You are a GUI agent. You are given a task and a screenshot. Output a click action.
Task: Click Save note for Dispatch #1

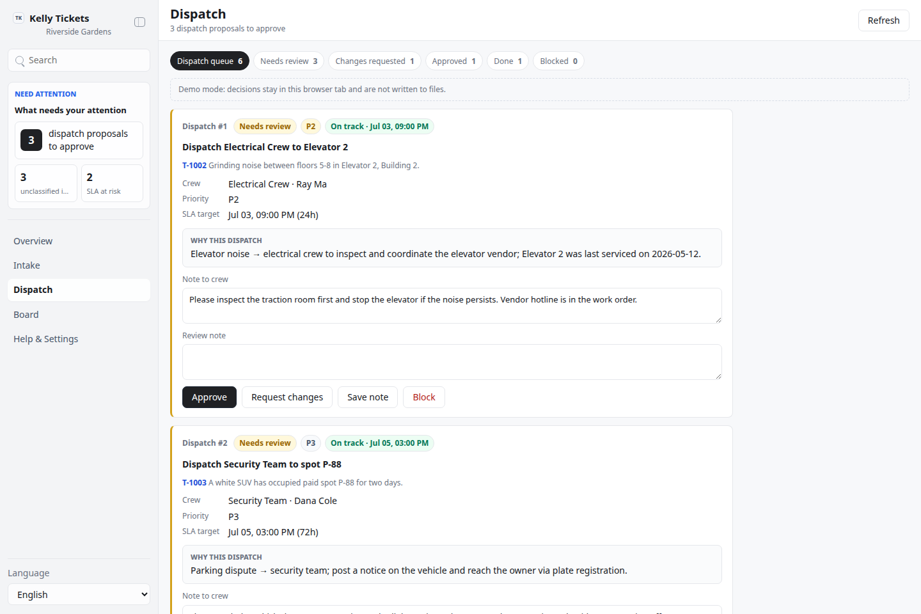pyautogui.click(x=368, y=397)
